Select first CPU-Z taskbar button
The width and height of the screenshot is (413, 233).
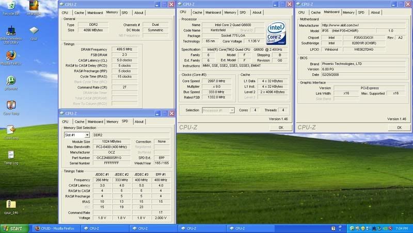(104, 228)
